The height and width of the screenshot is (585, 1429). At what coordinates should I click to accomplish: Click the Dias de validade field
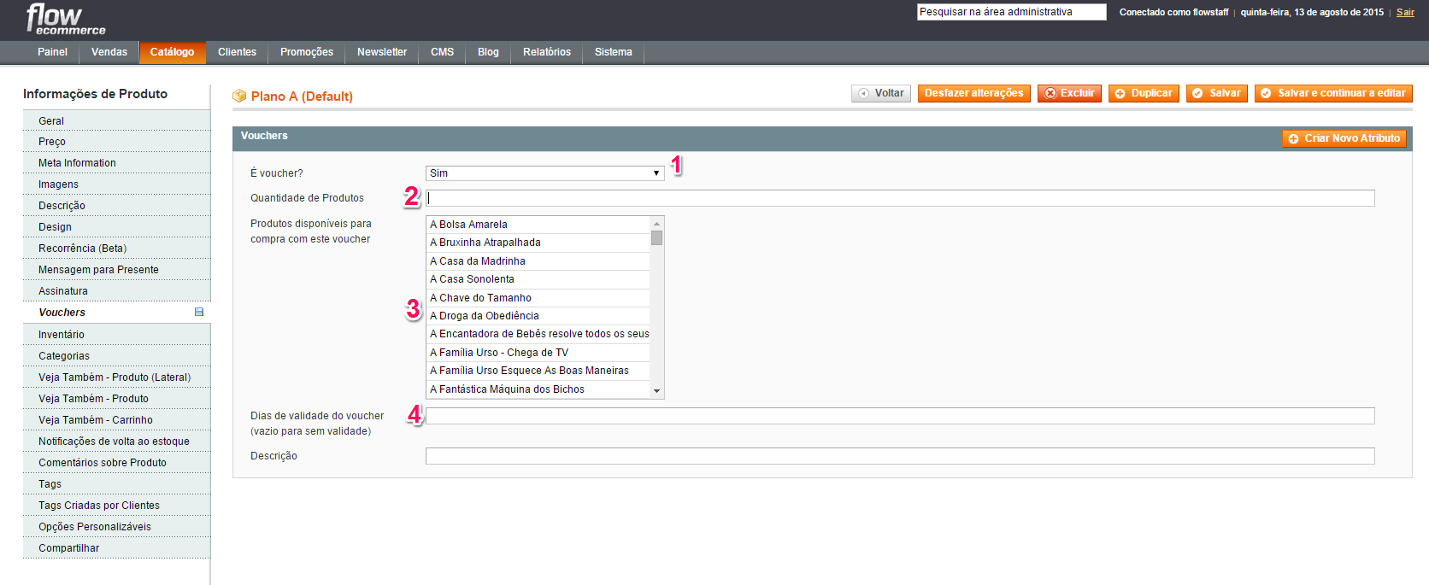click(900, 416)
